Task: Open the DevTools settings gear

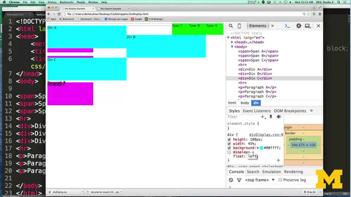Action: 299,26
